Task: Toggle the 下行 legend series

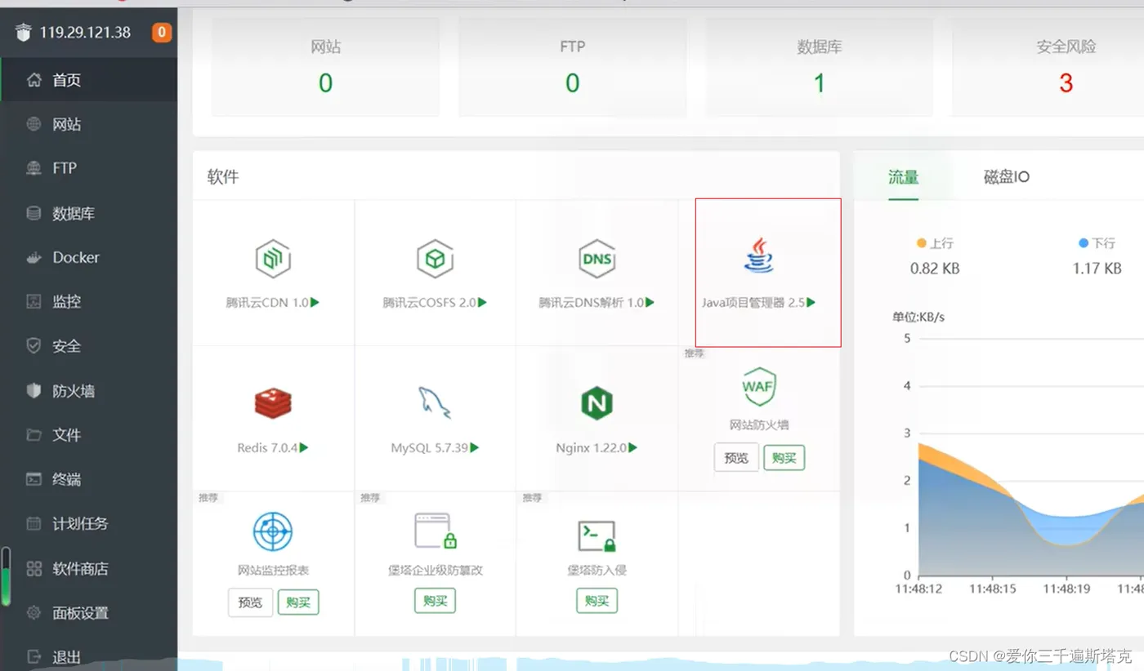Action: (x=1097, y=243)
